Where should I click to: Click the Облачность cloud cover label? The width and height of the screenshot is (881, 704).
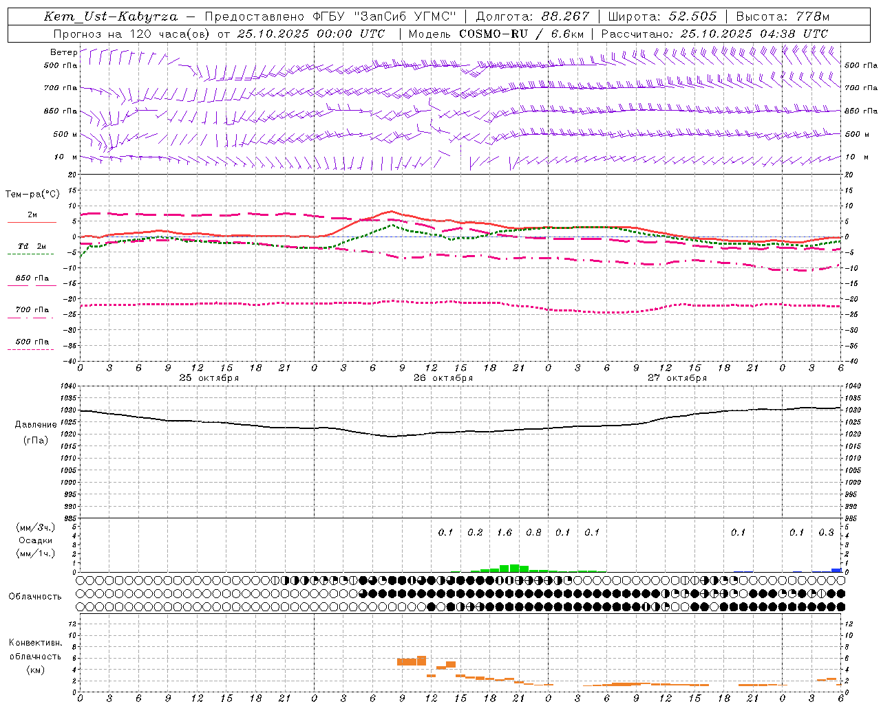35,597
